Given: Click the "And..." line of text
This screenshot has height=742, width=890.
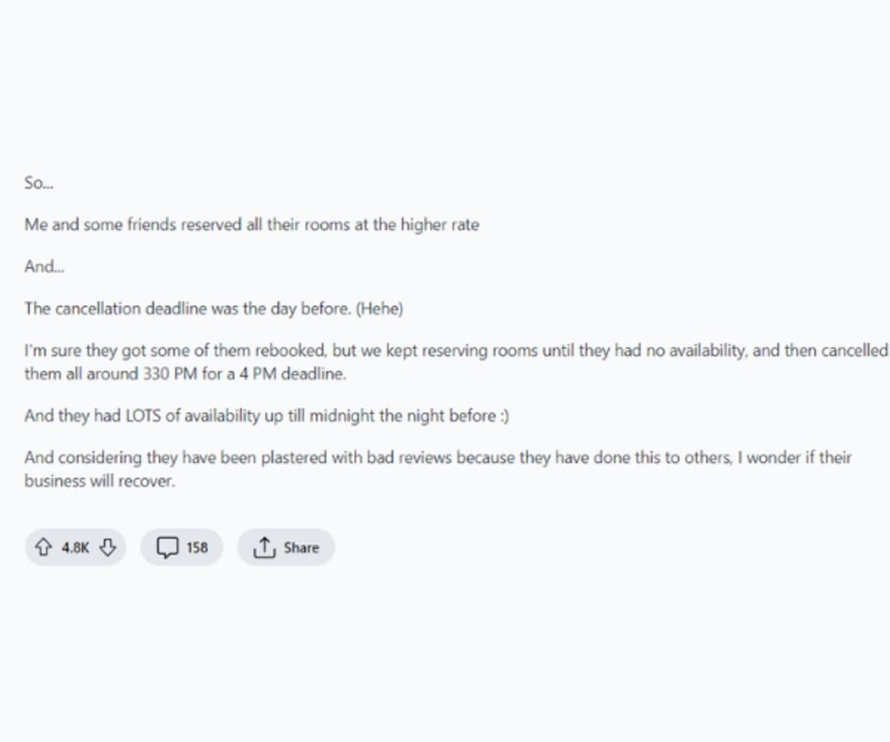Looking at the screenshot, I should 44,266.
